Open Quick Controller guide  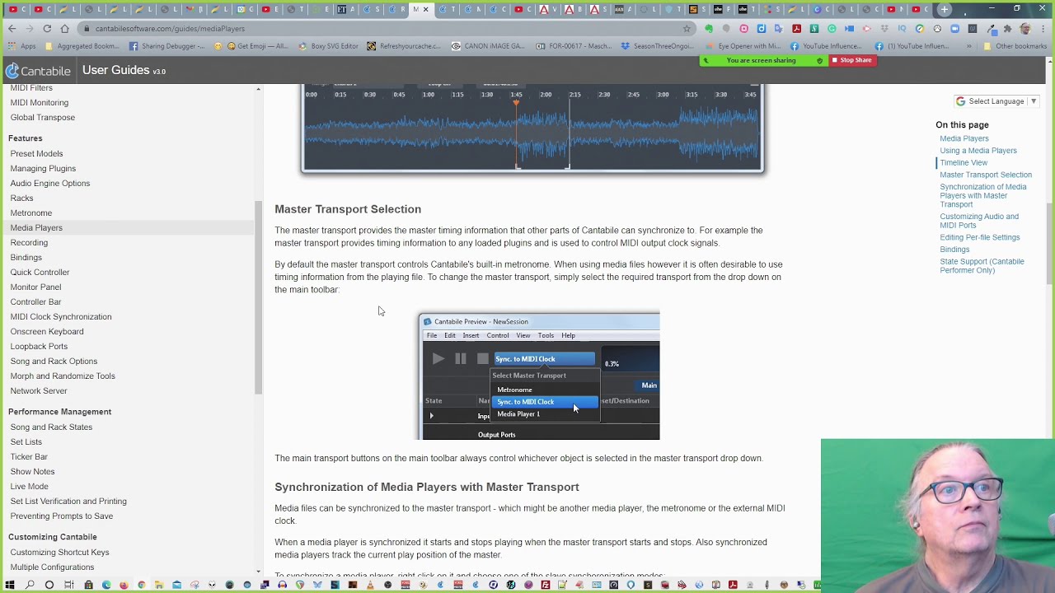(x=40, y=272)
